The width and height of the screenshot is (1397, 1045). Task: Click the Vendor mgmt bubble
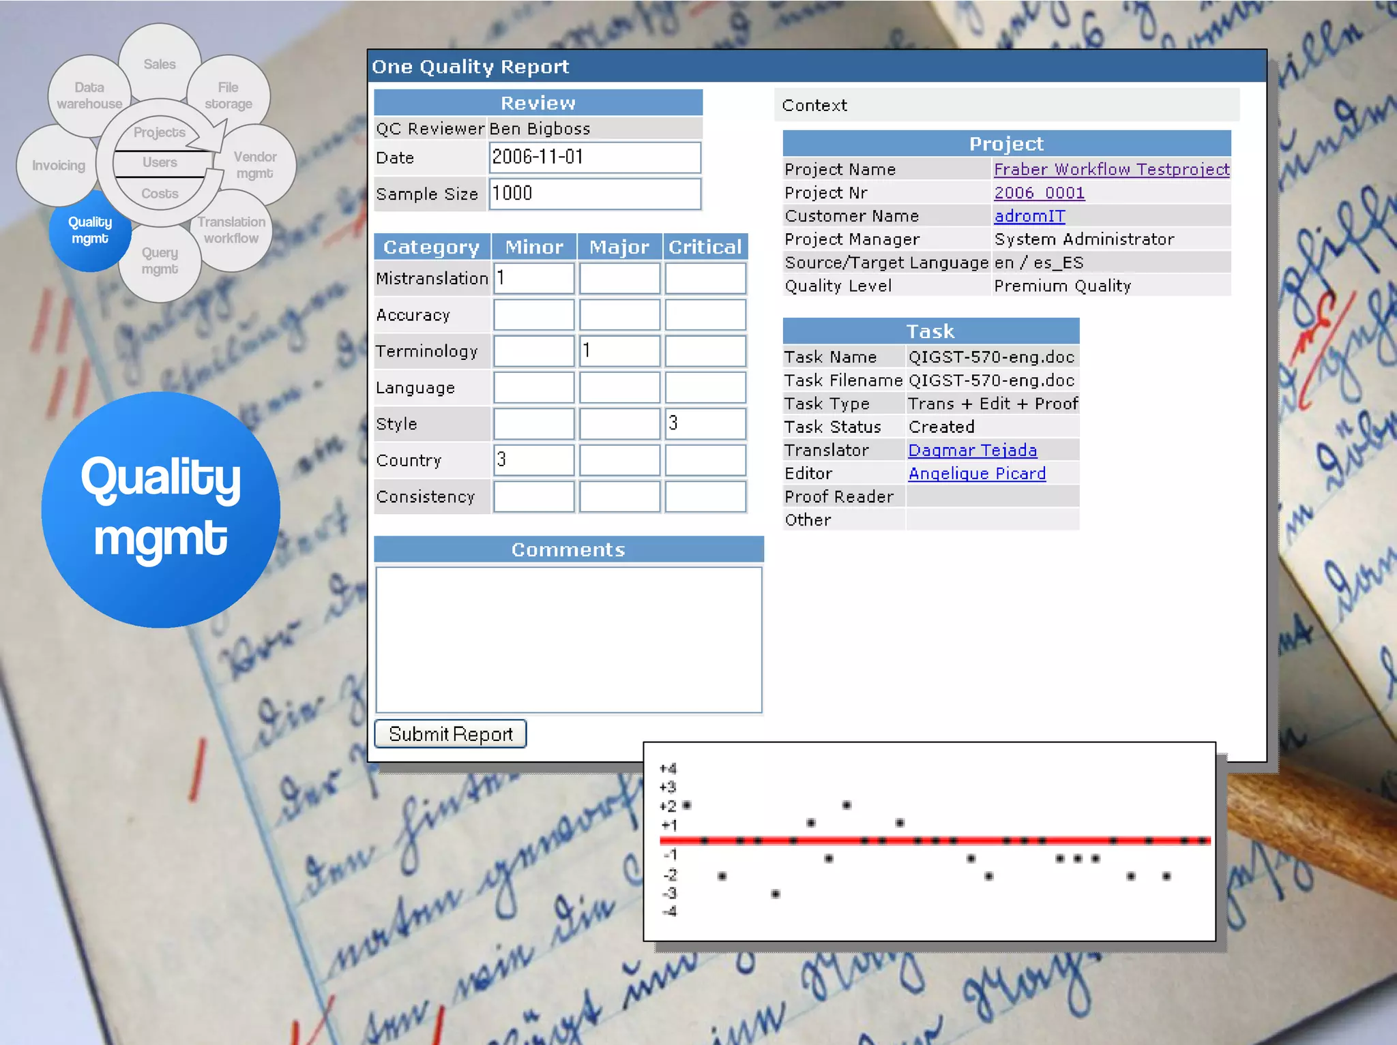[x=255, y=165]
